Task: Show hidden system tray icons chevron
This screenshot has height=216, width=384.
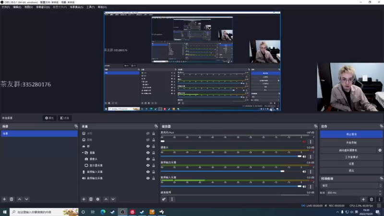Action: pyautogui.click(x=337, y=212)
